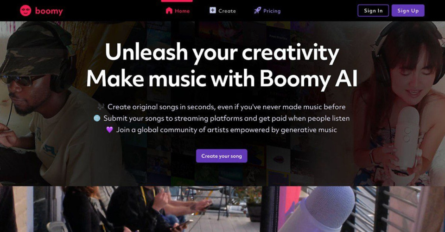The image size is (445, 232).
Task: Click the boomy wordmark text
Action: [49, 11]
